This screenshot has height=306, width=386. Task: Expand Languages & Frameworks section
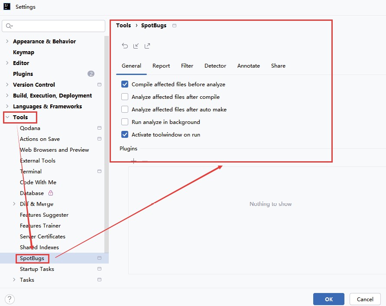[7, 106]
